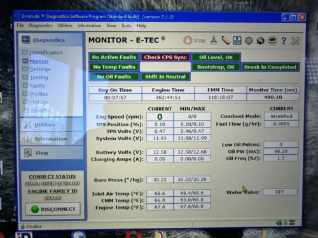Click the pencil edit icon
The height and width of the screenshot is (238, 318).
[x=226, y=40]
